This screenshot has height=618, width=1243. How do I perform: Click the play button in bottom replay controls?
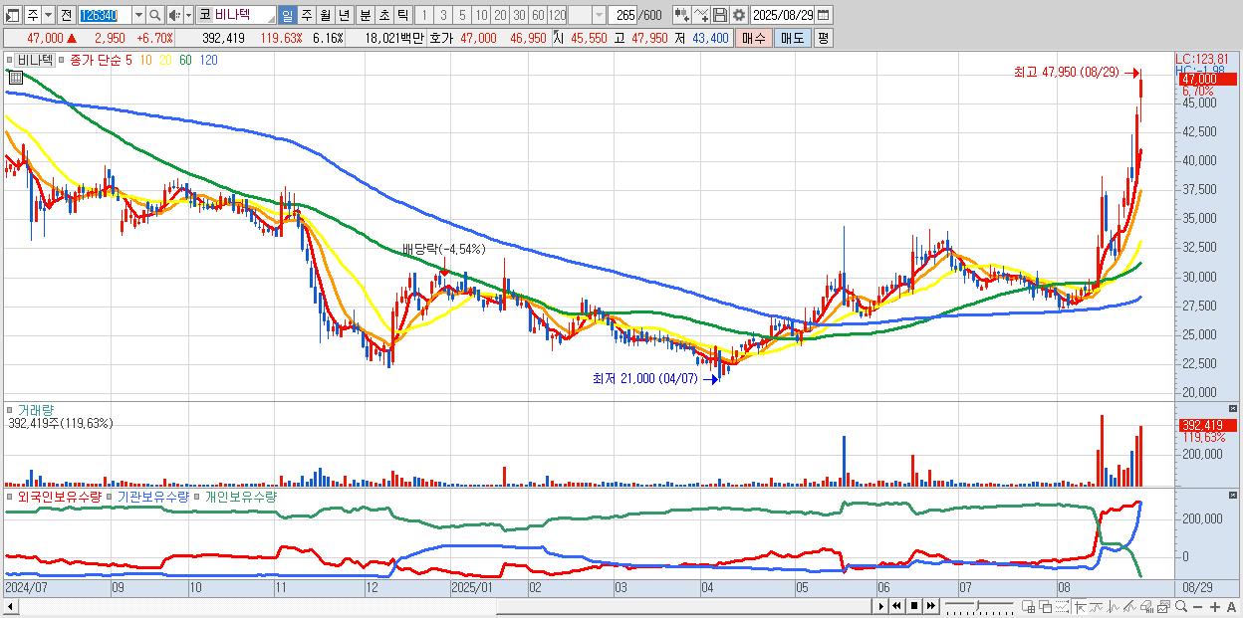[x=881, y=606]
